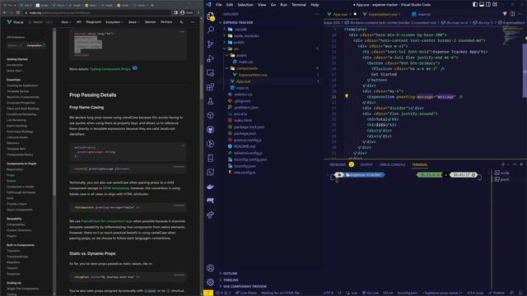
Task: Split the VS Code editor right
Action: coord(512,14)
